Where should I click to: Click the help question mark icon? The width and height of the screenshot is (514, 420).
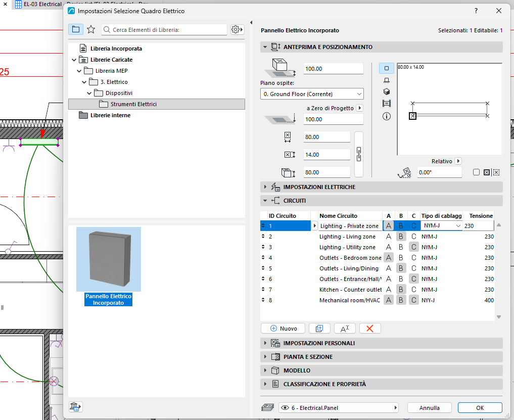pos(476,11)
